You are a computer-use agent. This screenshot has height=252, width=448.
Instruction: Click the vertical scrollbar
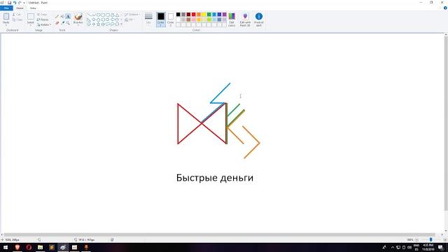click(x=446, y=123)
